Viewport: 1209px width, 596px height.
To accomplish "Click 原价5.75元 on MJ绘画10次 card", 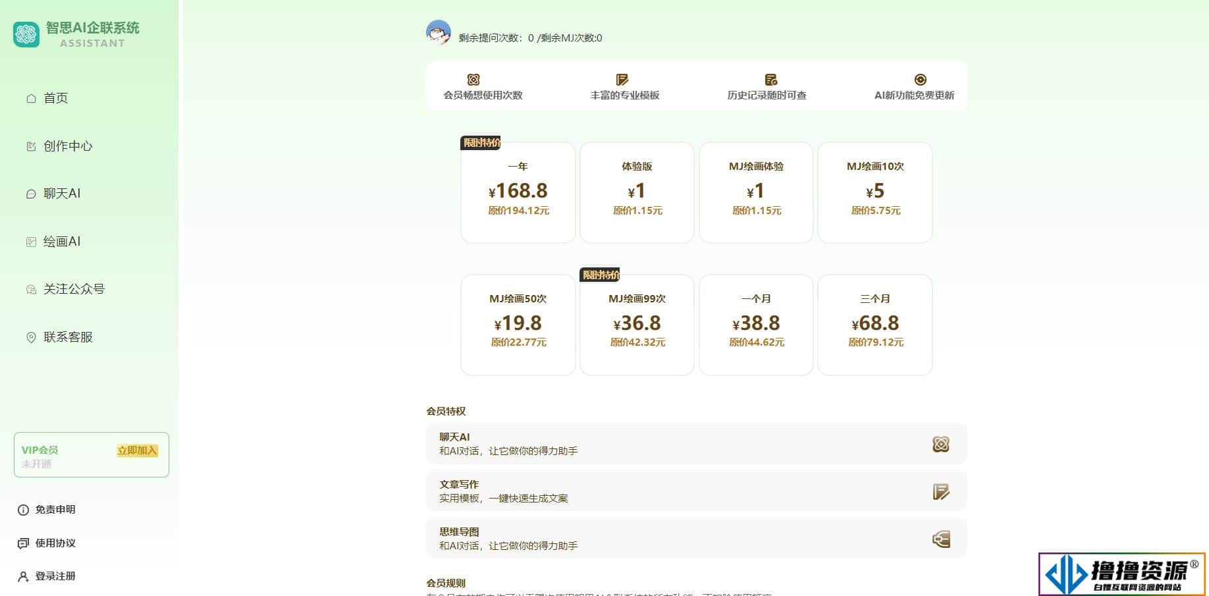I will point(875,211).
